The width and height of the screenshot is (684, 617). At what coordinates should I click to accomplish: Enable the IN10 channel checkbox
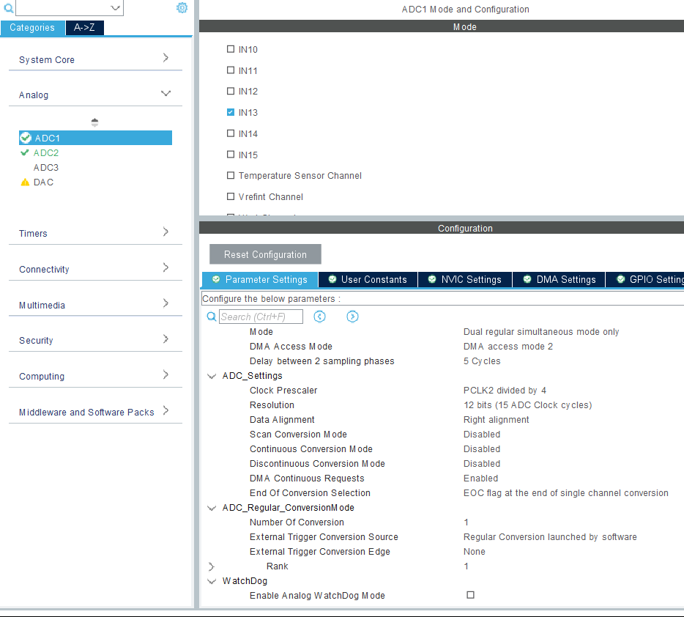click(231, 49)
